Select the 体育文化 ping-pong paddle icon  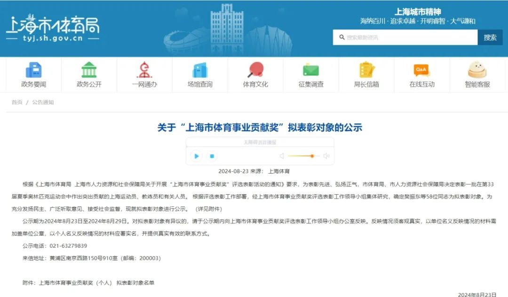(256, 69)
